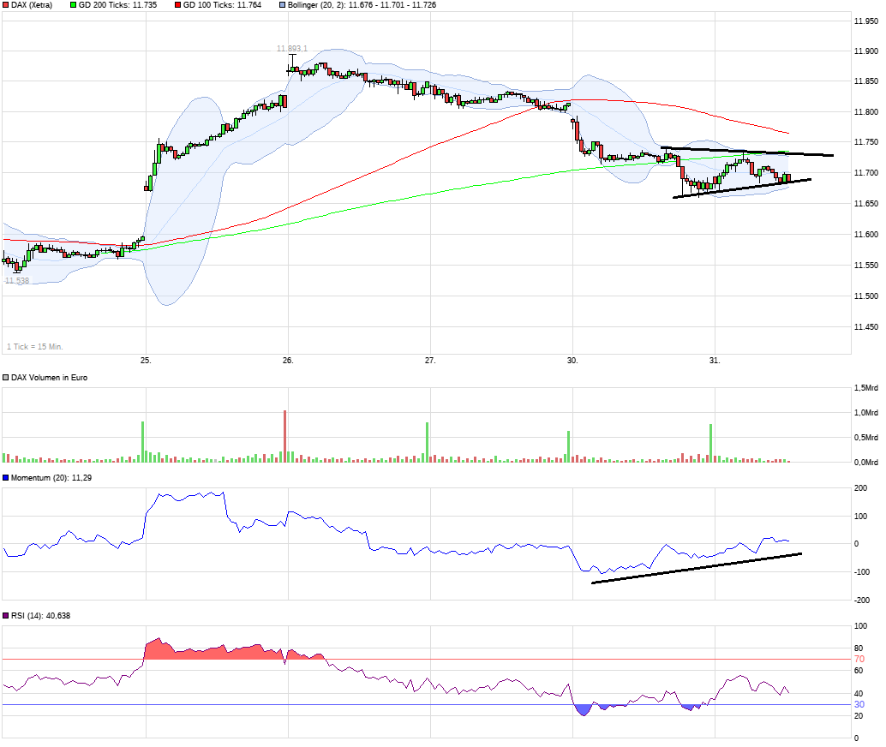
Task: Click the '1 Tick = 15 Min.' note
Action: (35, 347)
